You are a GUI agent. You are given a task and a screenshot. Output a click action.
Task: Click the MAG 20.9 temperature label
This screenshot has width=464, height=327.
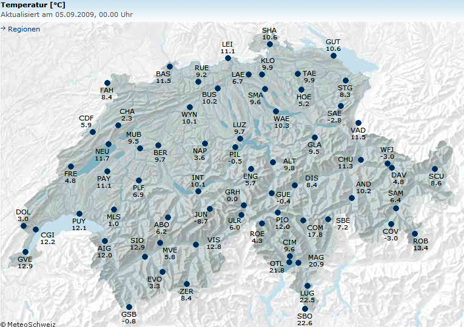pos(316,261)
